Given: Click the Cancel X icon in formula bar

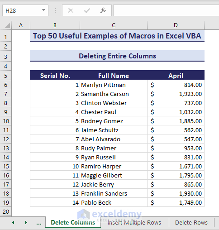Looking at the screenshot, I should tap(71, 10).
